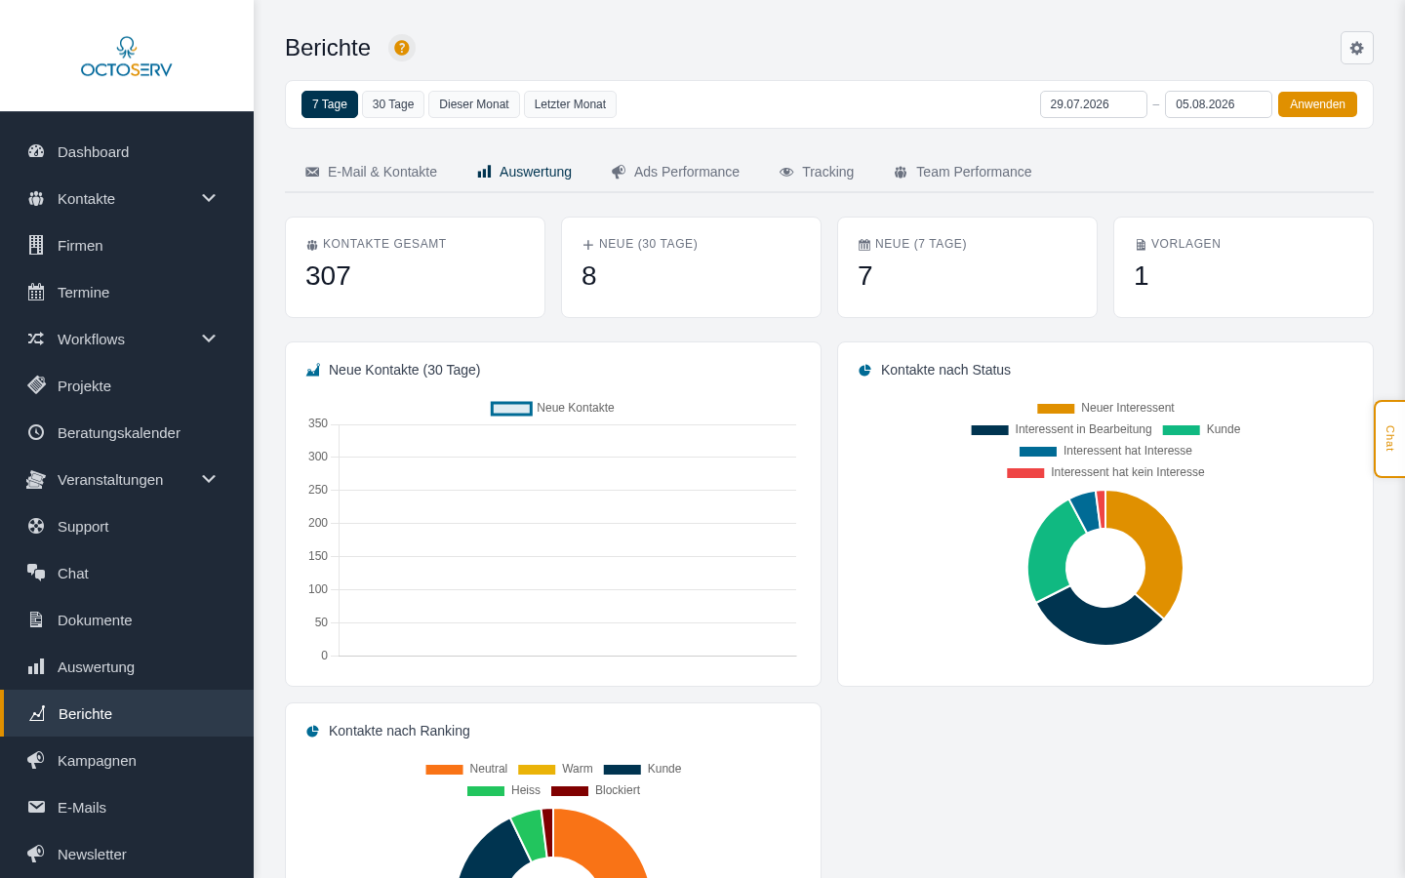Open the Ads Performance tab

675,172
